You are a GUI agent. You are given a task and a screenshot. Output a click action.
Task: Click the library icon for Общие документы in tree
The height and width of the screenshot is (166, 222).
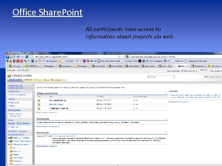click(x=11, y=144)
